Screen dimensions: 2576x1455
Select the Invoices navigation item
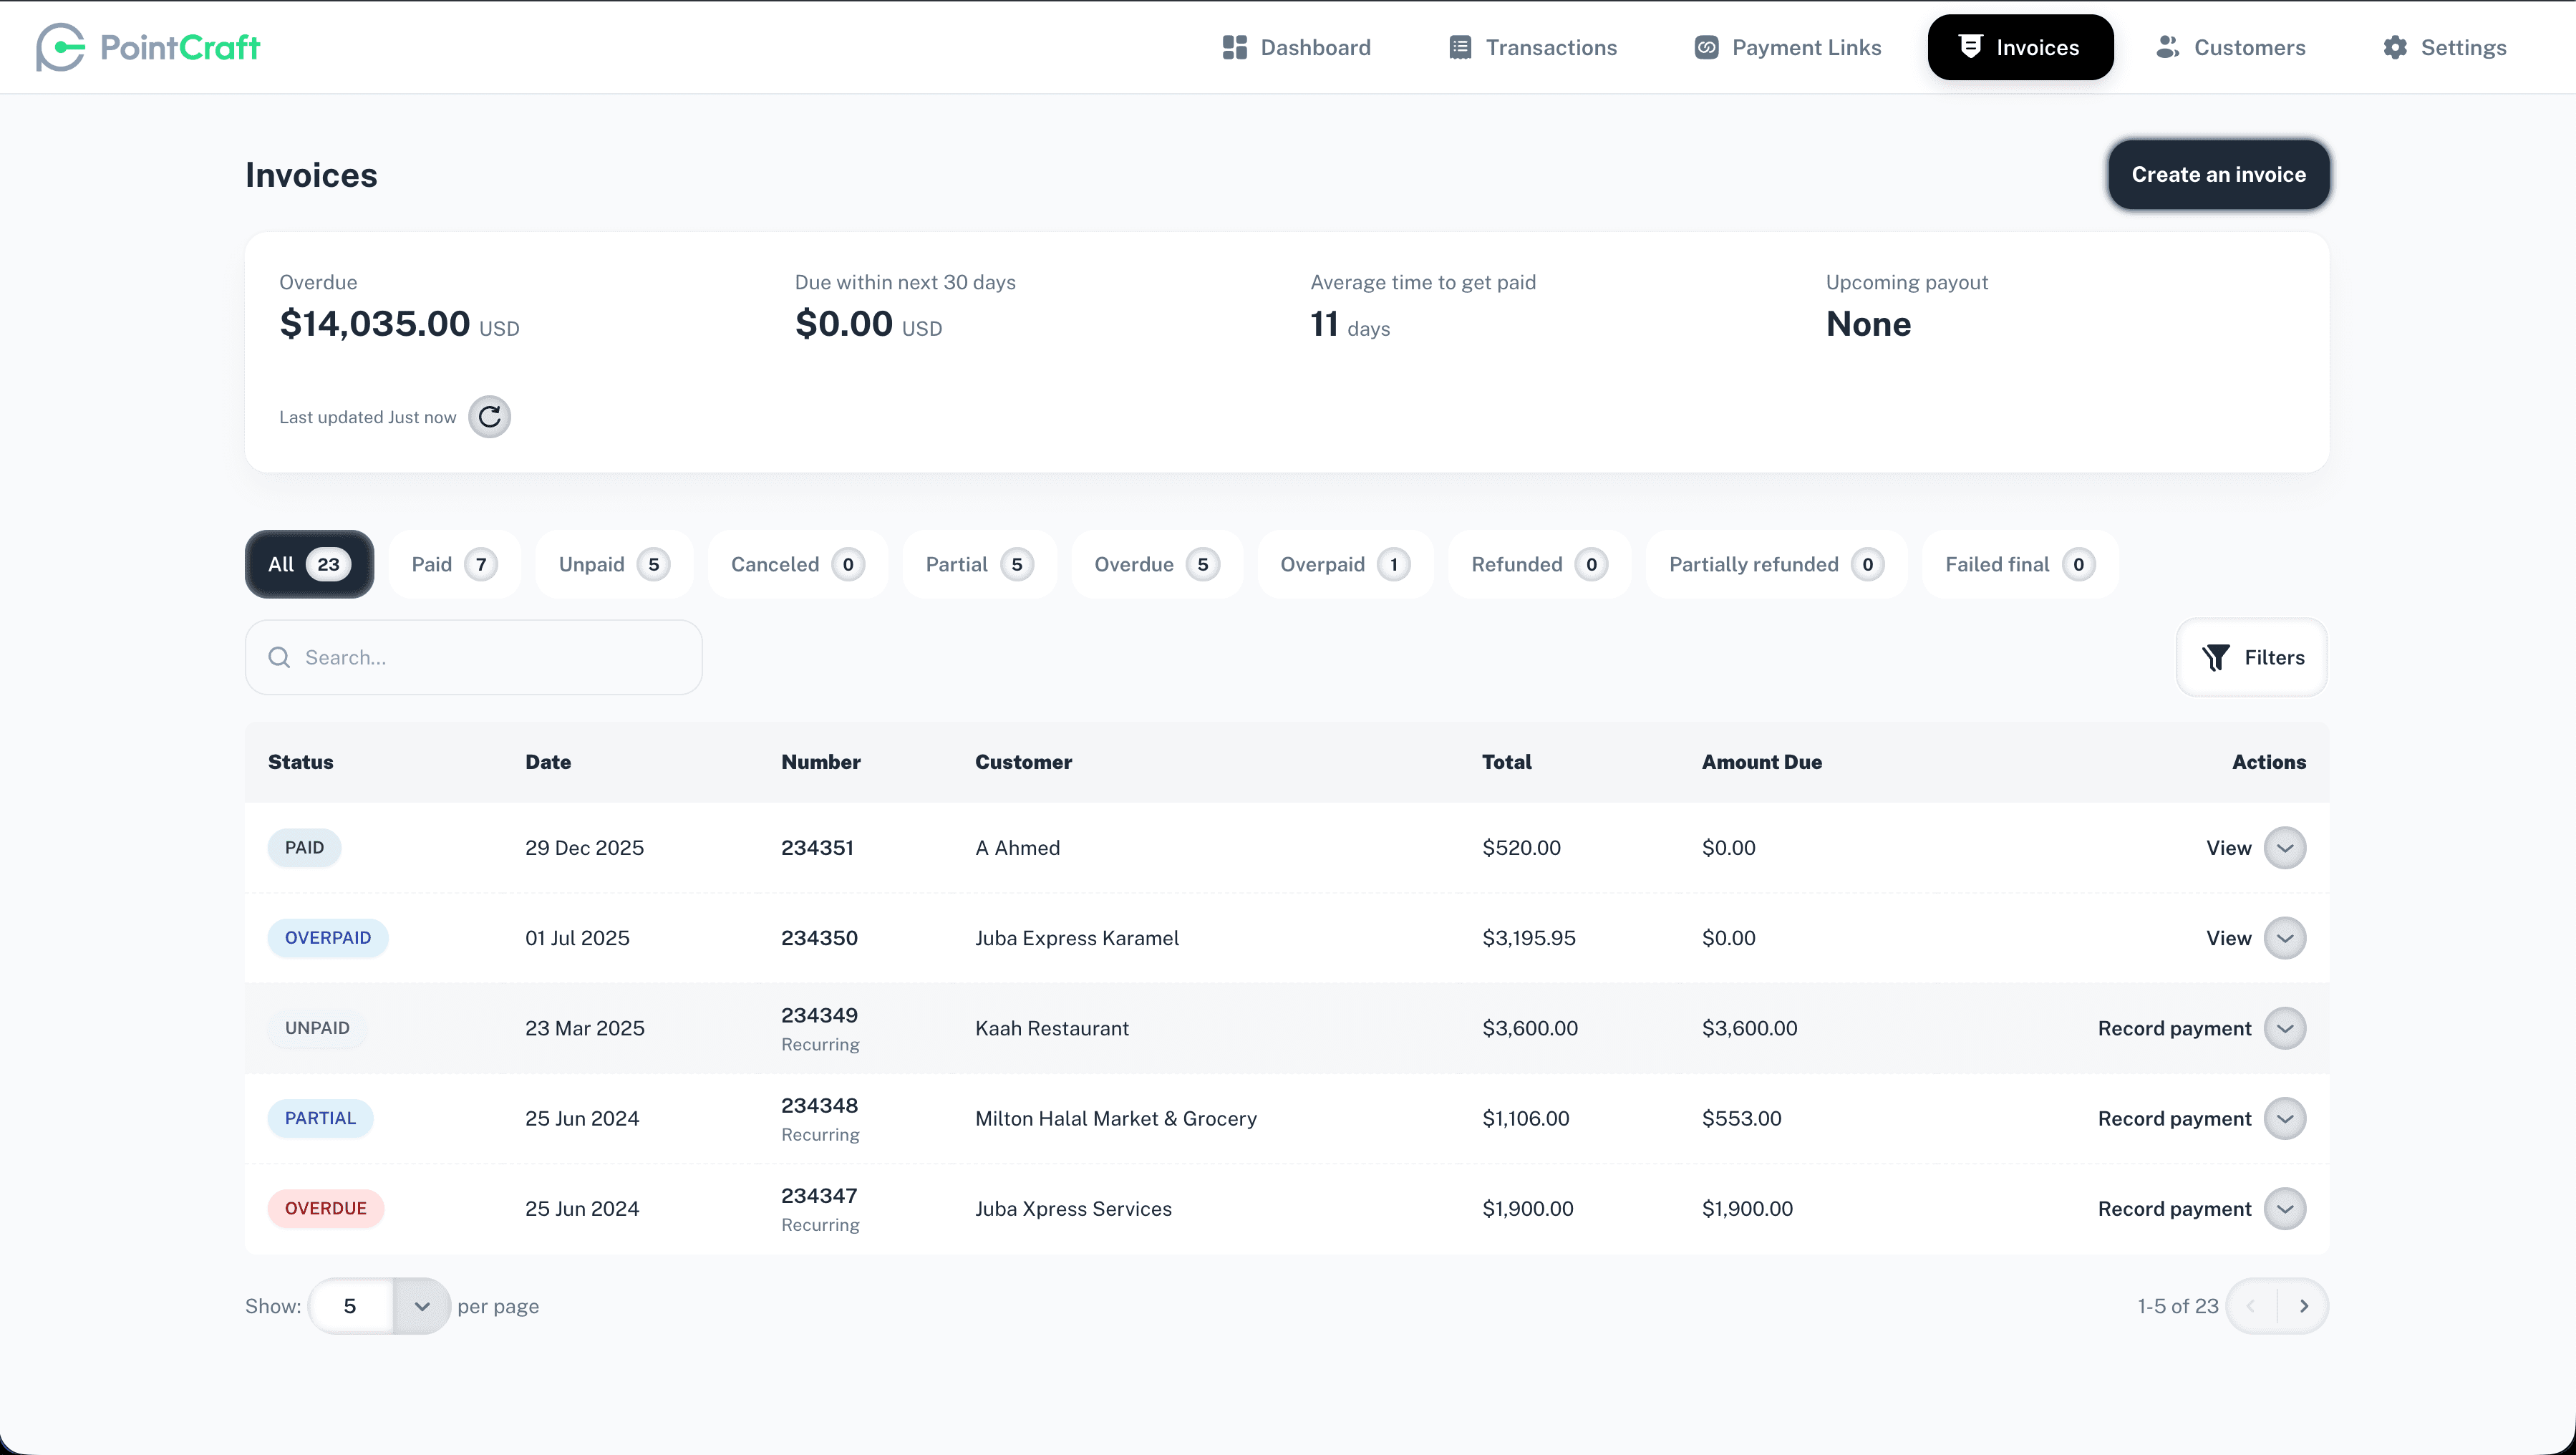coord(2020,47)
